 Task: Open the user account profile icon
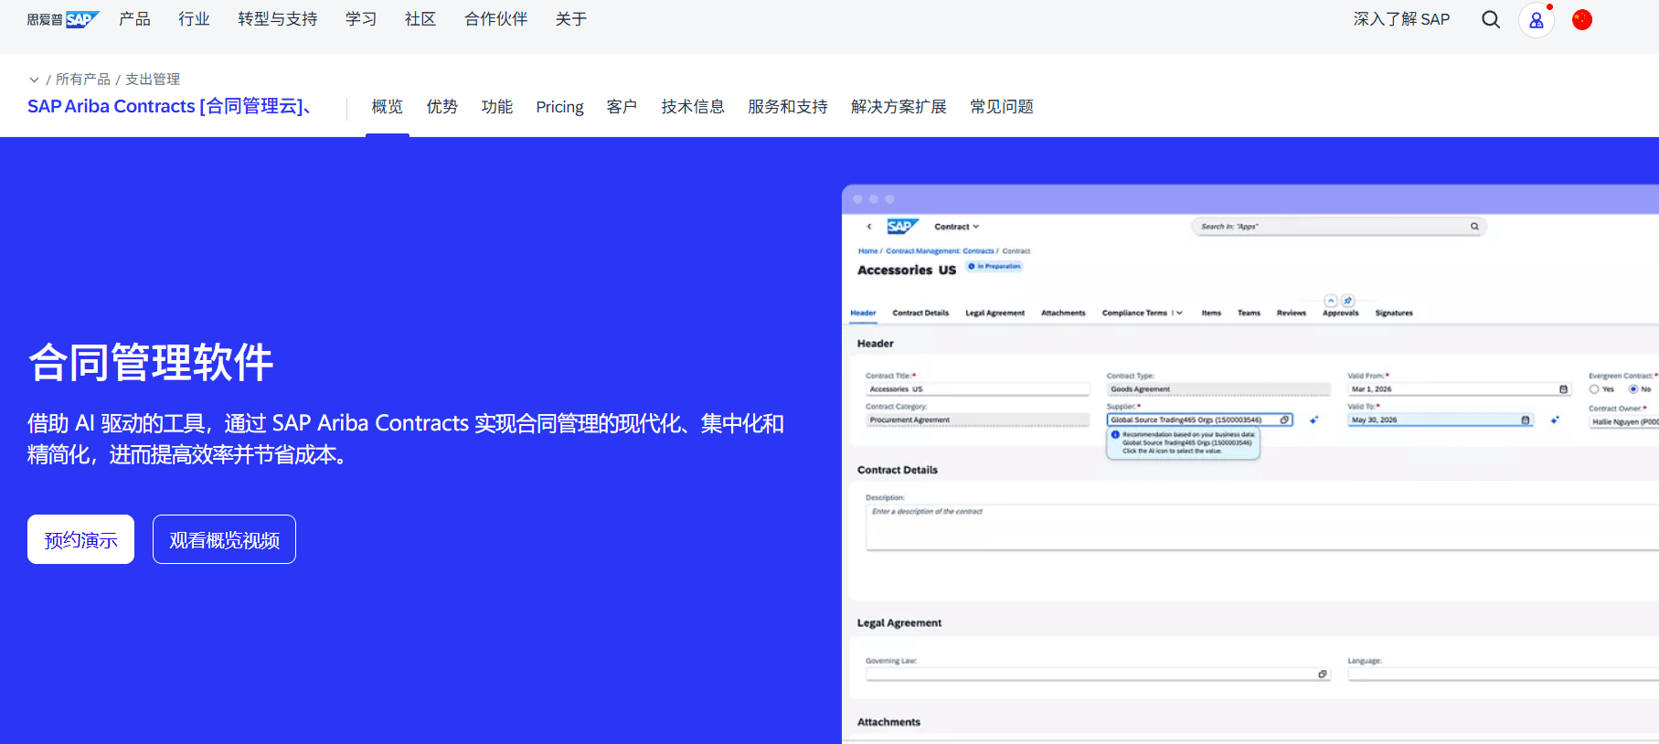click(x=1537, y=19)
